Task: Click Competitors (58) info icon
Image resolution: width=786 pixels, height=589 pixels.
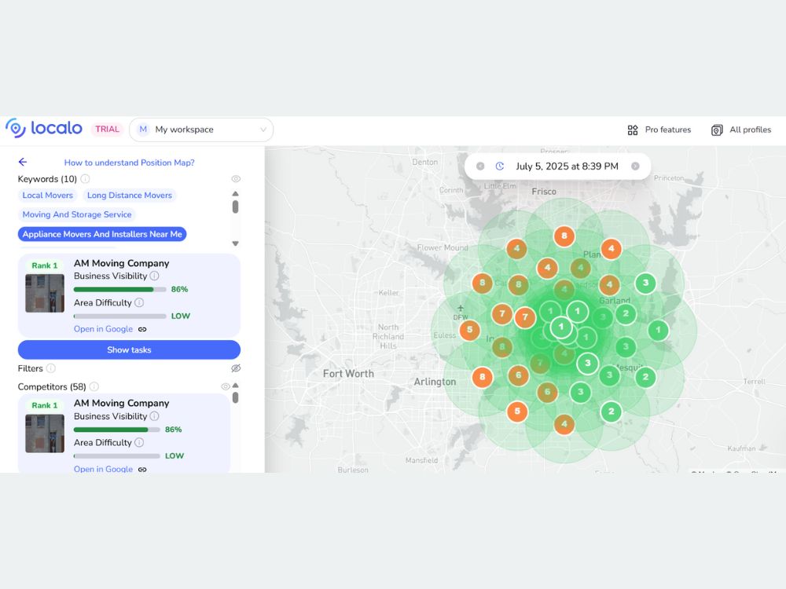Action: pyautogui.click(x=94, y=386)
